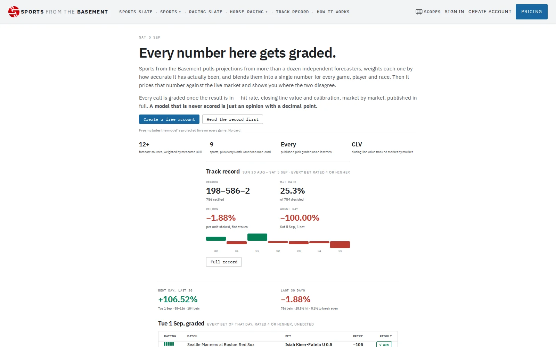Viewport: 556px width, 347px height.
Task: Open the Scores scoreboard icon
Action: (x=419, y=12)
